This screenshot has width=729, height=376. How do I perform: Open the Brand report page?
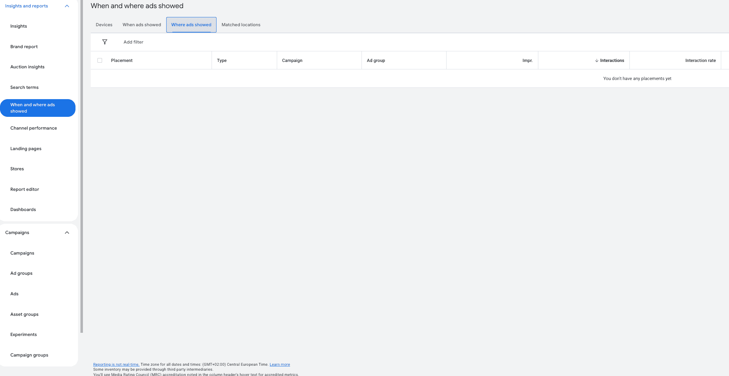(x=24, y=47)
